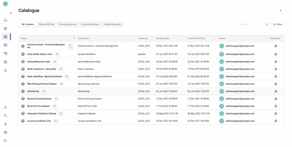
Task: Click the plus icon to add dataset
Action: (280, 10)
